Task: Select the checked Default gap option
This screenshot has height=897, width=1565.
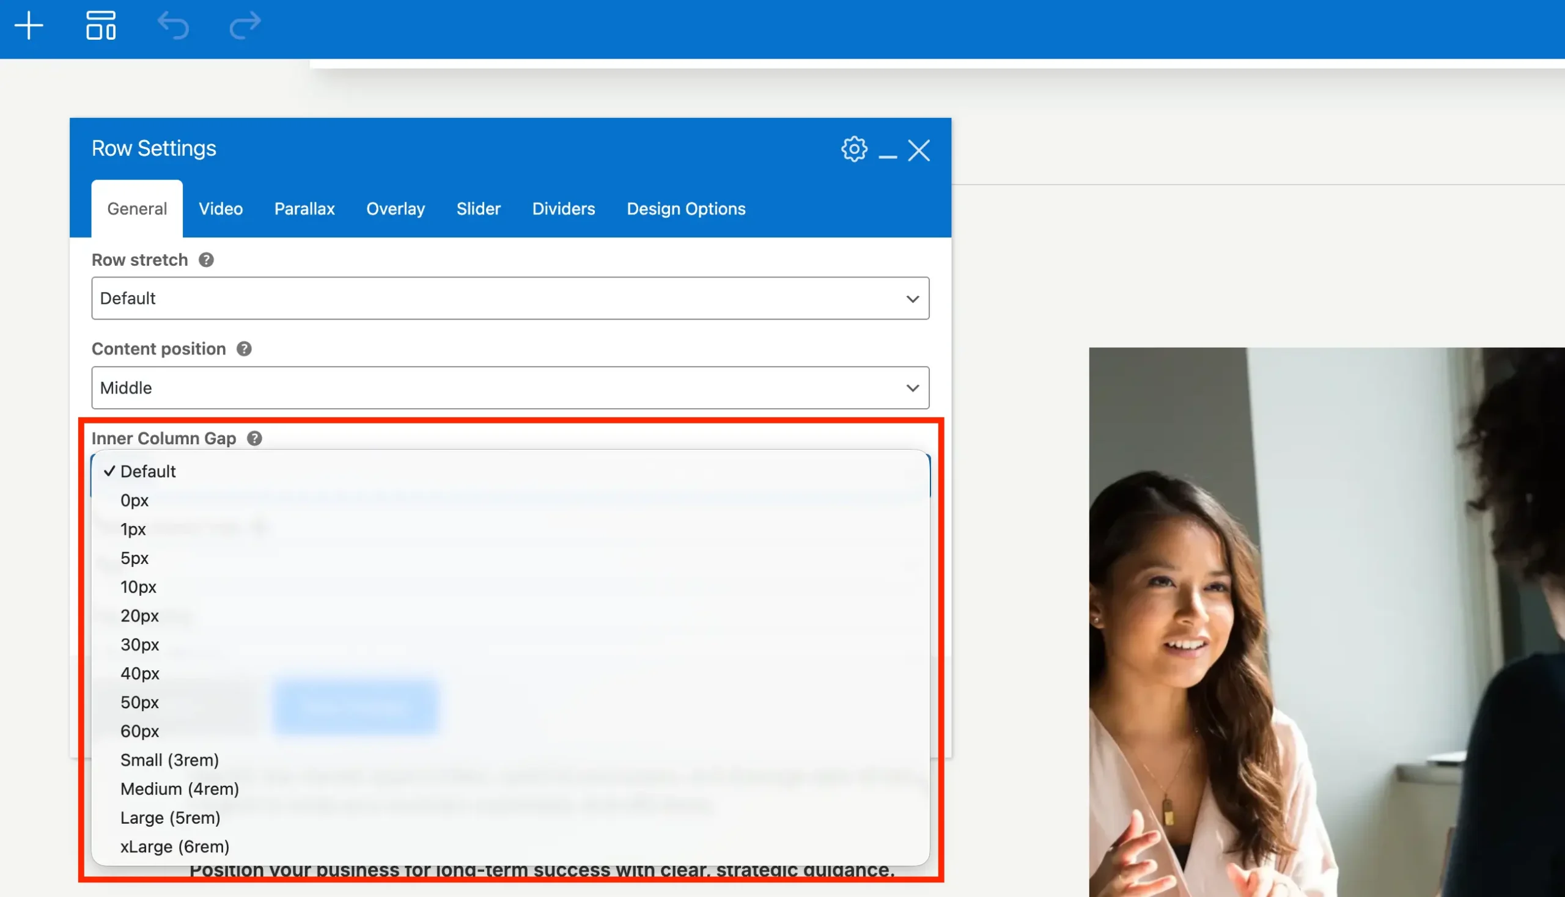Action: pyautogui.click(x=148, y=472)
